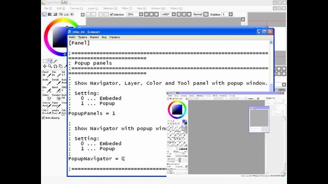Choose the Pencil 2B brush preset
Image resolution: width=328 pixels, height=184 pixels.
(47, 74)
